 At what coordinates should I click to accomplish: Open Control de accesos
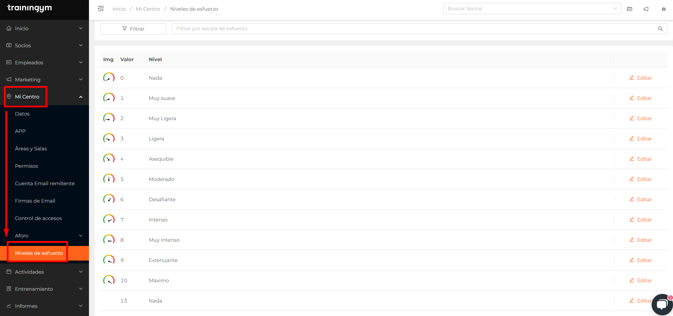pyautogui.click(x=38, y=218)
